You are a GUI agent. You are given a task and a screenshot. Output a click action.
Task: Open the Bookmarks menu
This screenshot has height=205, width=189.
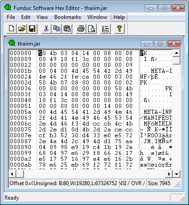click(67, 17)
